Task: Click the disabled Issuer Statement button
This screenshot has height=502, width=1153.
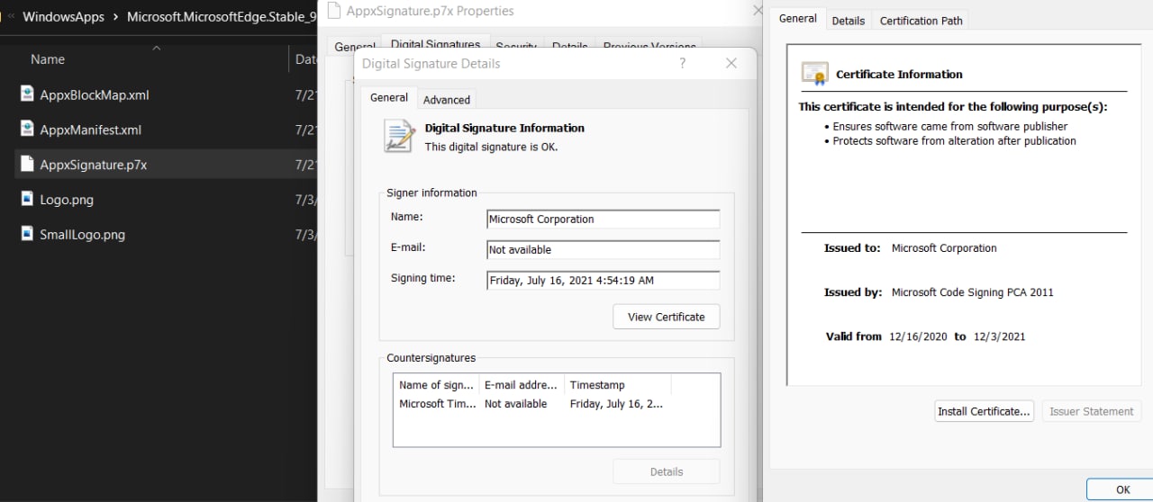Action: tap(1092, 411)
